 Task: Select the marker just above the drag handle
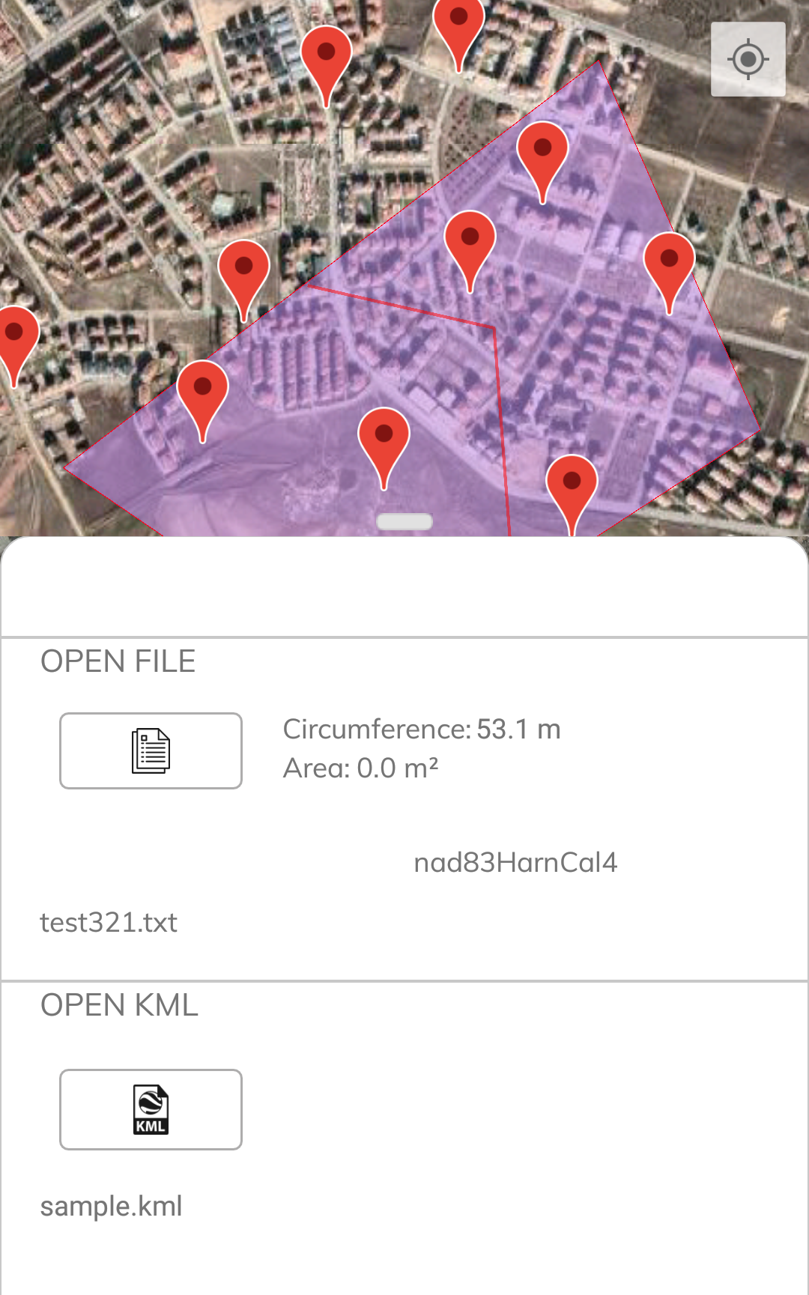[x=384, y=449]
